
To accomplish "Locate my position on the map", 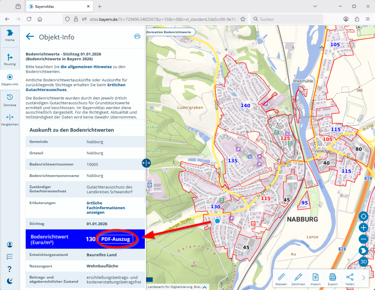I will pyautogui.click(x=364, y=217).
